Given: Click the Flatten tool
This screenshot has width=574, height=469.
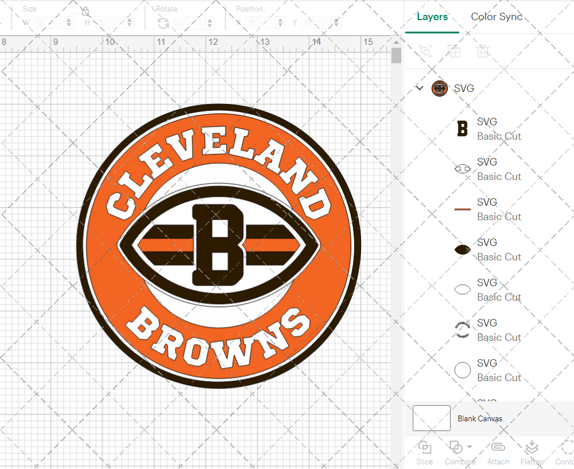Looking at the screenshot, I should (x=532, y=453).
